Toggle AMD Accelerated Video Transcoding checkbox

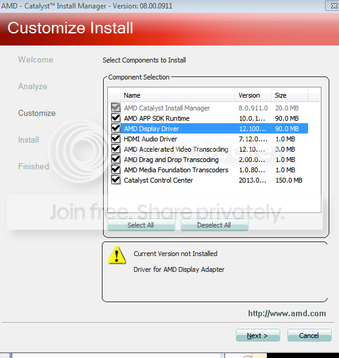click(x=116, y=149)
